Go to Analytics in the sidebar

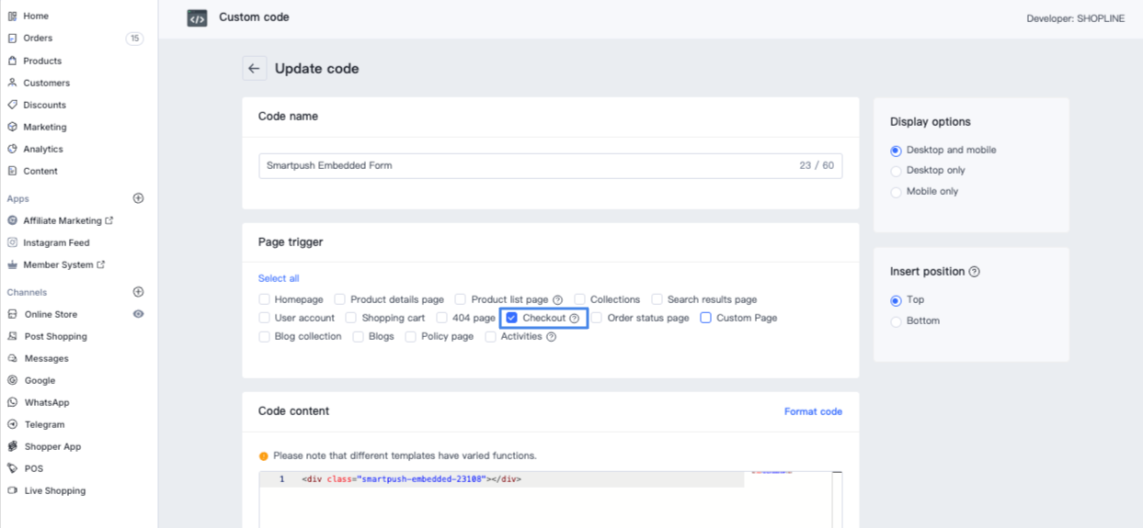(43, 149)
